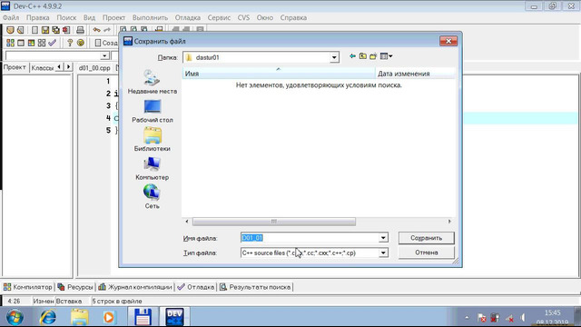Open the Файл menu
The height and width of the screenshot is (327, 581).
pos(11,18)
